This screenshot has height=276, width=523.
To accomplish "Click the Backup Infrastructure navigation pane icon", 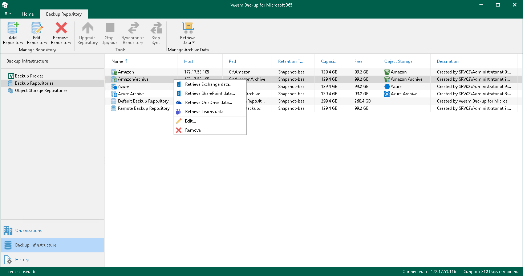I will point(8,245).
